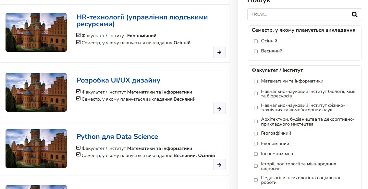Open Python для Data Science arrow button
The height and width of the screenshot is (189, 368).
point(219,165)
